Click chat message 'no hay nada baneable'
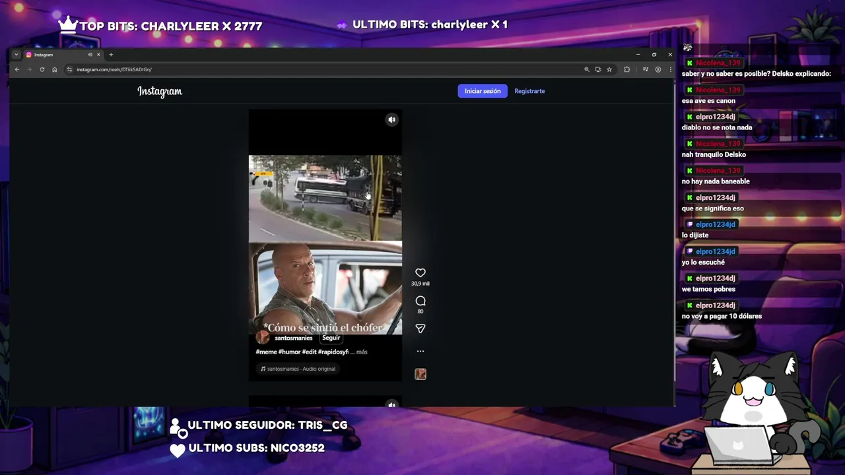 [716, 181]
